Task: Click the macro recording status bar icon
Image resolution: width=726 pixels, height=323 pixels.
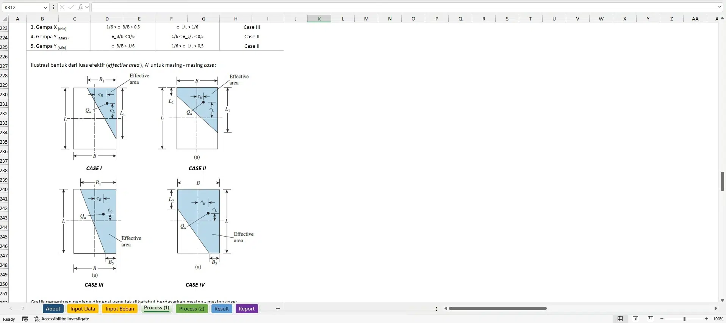Action: click(x=25, y=319)
